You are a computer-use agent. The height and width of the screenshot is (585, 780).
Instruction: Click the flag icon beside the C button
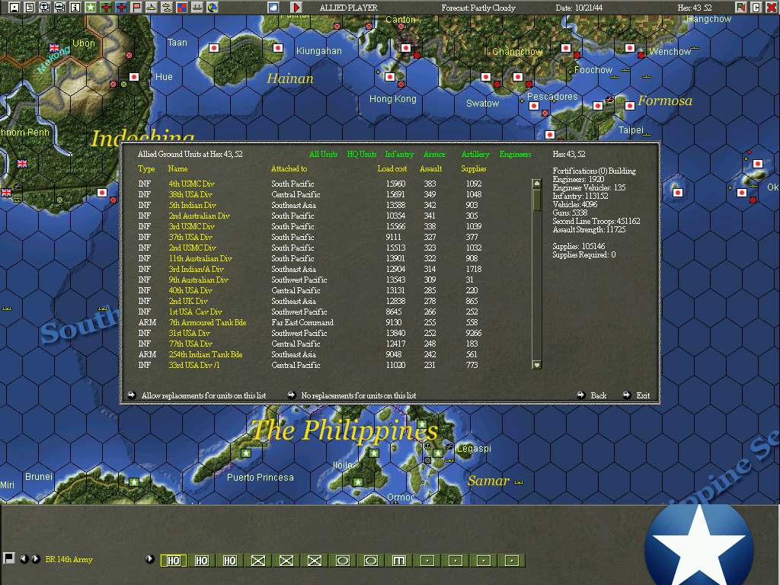(741, 7)
